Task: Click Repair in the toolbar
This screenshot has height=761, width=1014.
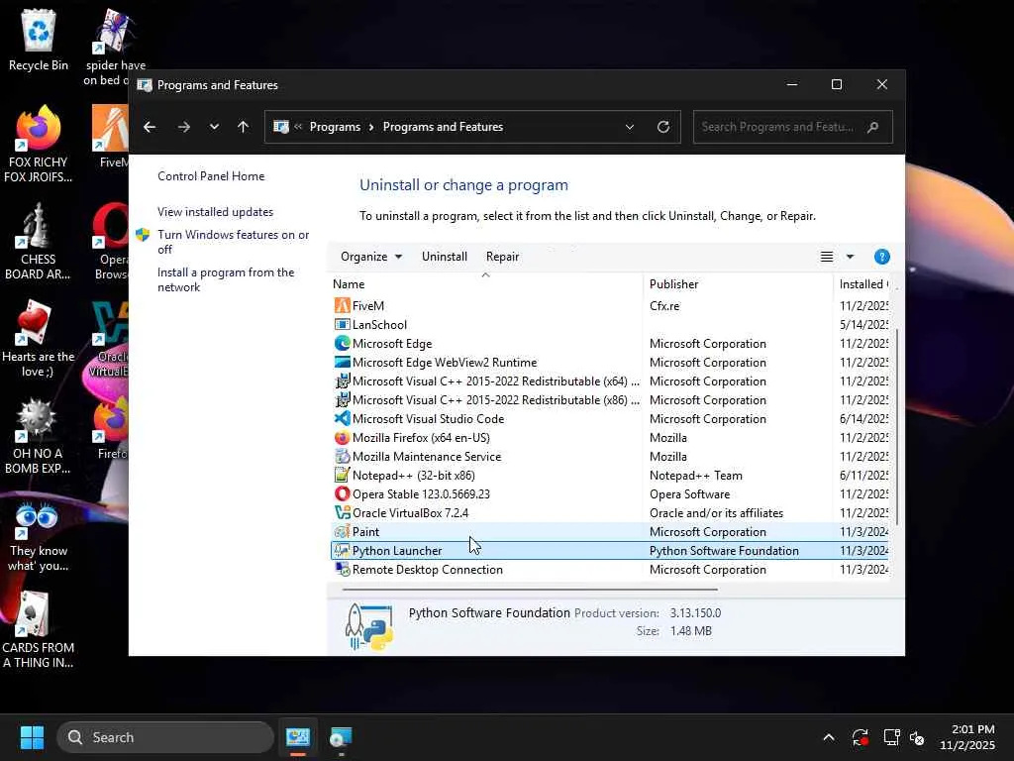Action: coord(502,257)
